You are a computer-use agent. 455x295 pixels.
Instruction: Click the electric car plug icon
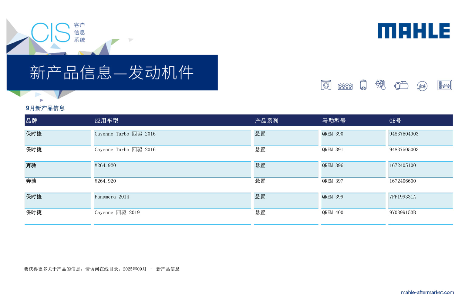[422, 86]
